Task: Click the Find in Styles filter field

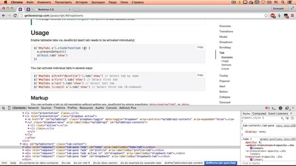Action: 268,163
